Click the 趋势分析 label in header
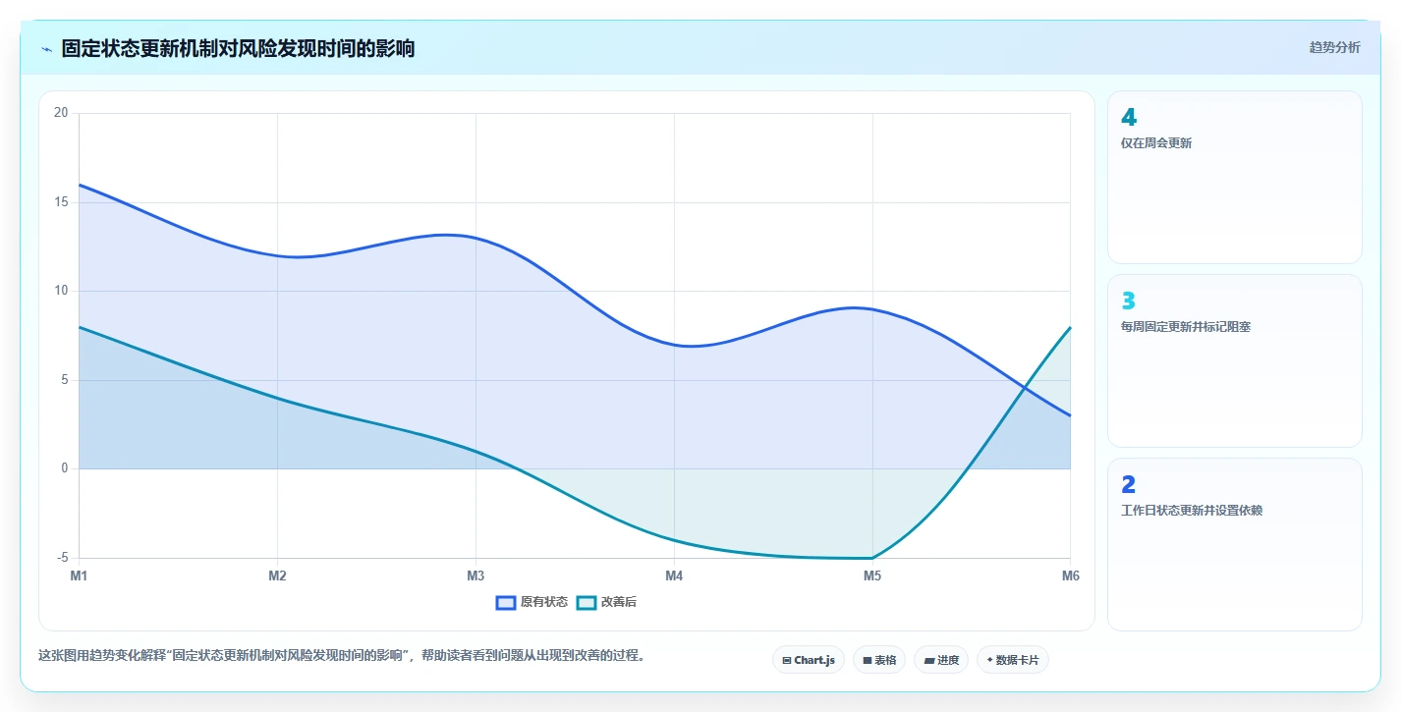This screenshot has width=1401, height=712. coord(1334,47)
